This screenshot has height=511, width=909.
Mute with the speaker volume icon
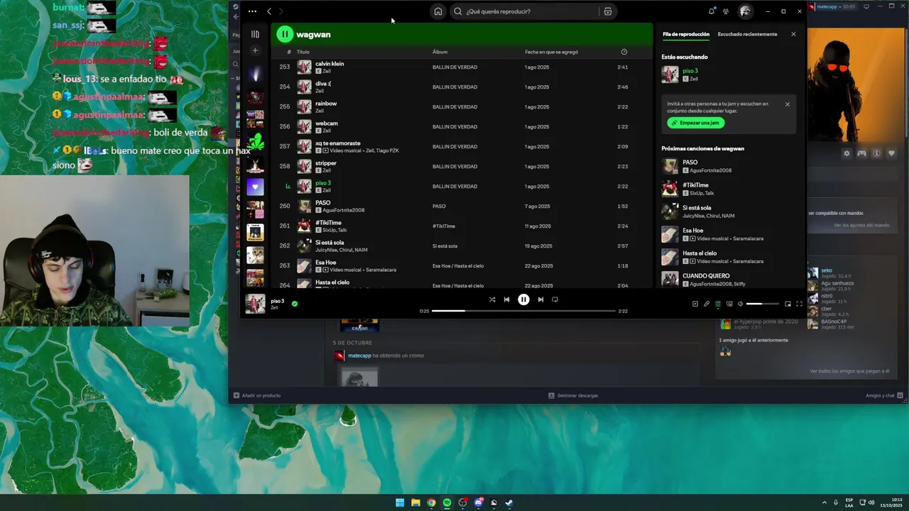tap(740, 304)
